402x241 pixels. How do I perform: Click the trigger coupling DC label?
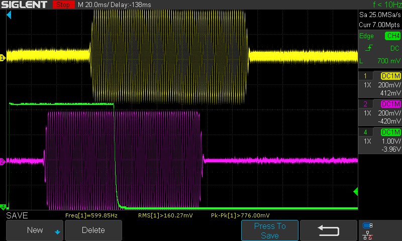click(395, 48)
